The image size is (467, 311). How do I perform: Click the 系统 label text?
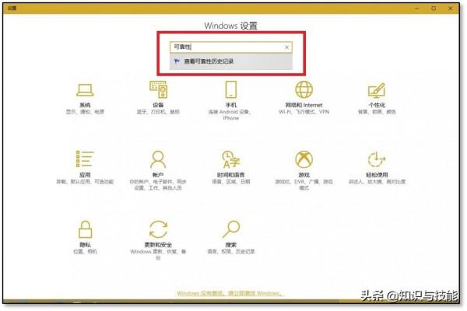(x=85, y=105)
